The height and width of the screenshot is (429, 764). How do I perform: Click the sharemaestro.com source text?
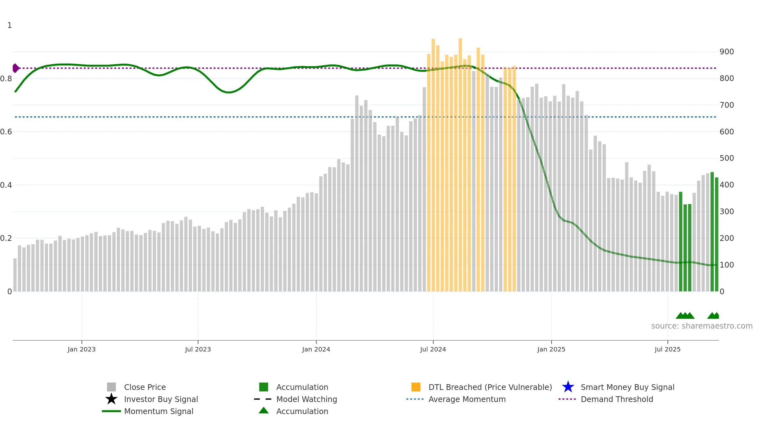tap(702, 326)
